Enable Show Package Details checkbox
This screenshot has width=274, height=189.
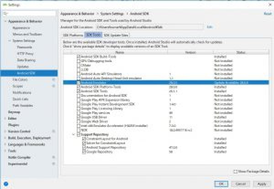pos(235,171)
